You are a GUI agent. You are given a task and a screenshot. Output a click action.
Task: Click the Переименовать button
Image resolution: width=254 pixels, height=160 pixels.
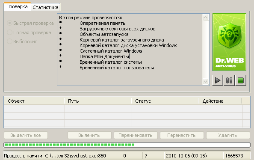(136, 135)
